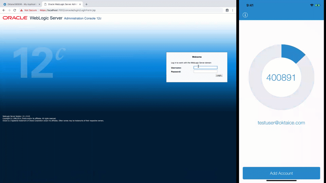Click the browser forward arrow

9,10
